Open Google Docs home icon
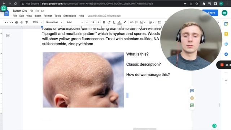 (x=6, y=13)
